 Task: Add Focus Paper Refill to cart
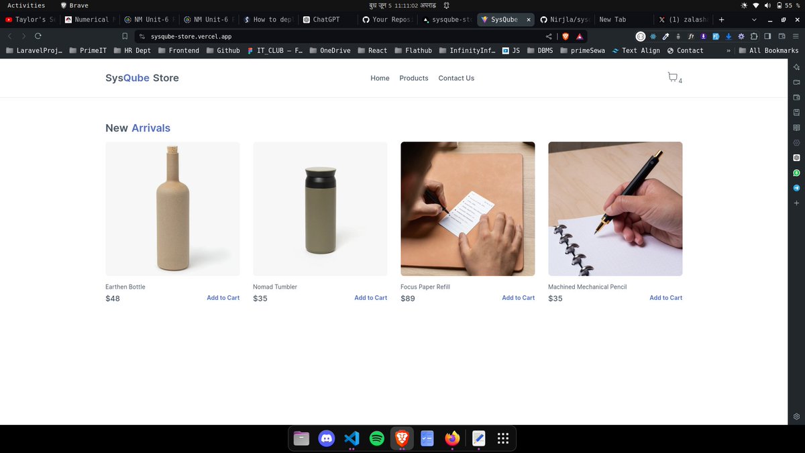pyautogui.click(x=518, y=298)
